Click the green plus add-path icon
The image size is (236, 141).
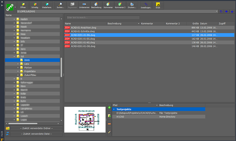(x=109, y=108)
